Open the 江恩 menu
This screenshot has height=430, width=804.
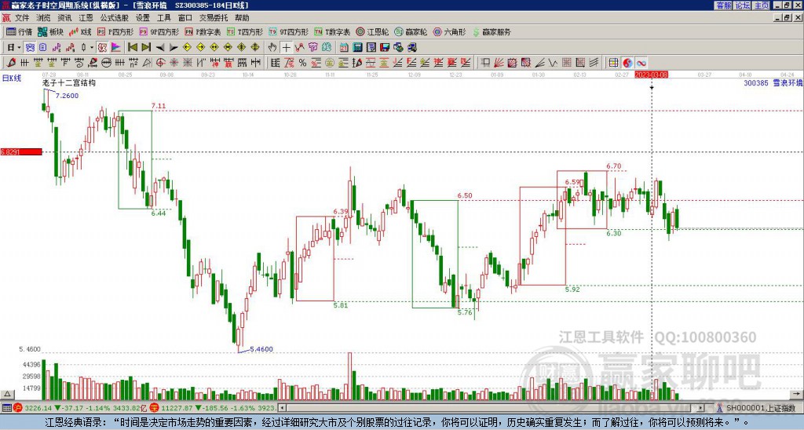point(86,18)
